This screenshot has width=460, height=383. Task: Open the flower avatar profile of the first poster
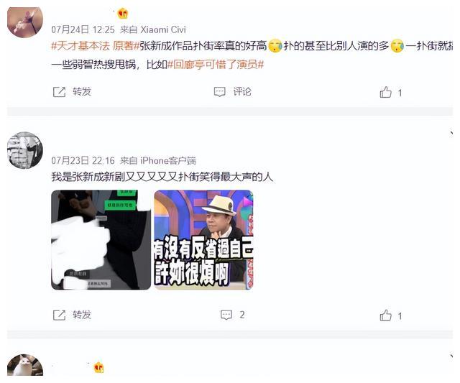pyautogui.click(x=25, y=22)
